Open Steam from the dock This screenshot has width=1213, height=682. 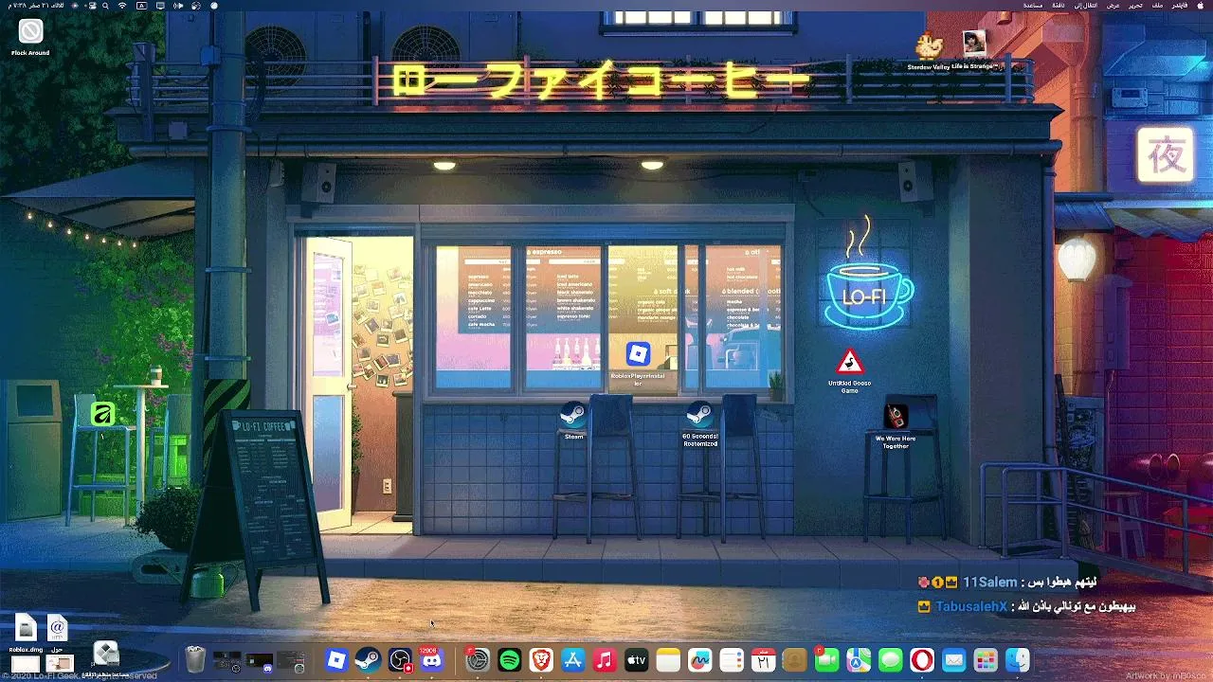point(368,660)
